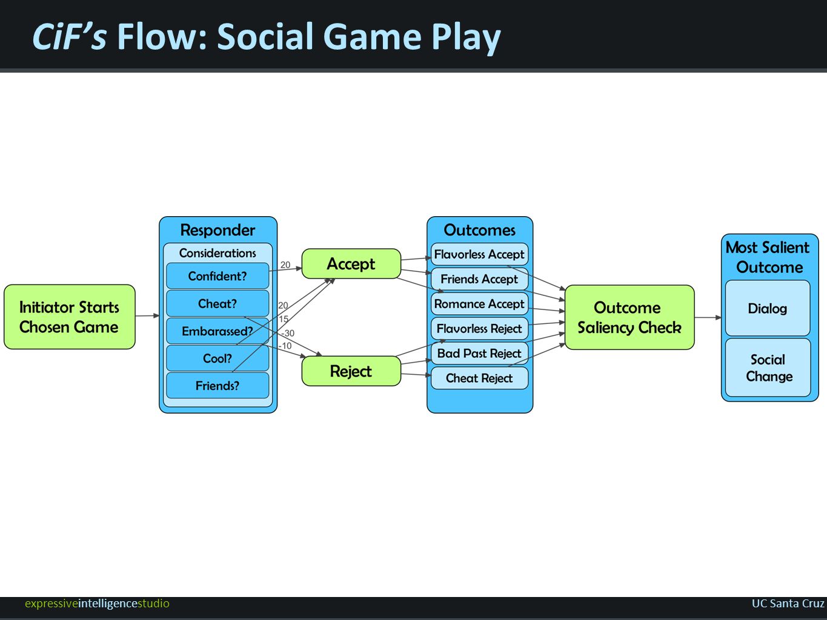
Task: Select the Most Salient Outcome title
Action: point(768,257)
